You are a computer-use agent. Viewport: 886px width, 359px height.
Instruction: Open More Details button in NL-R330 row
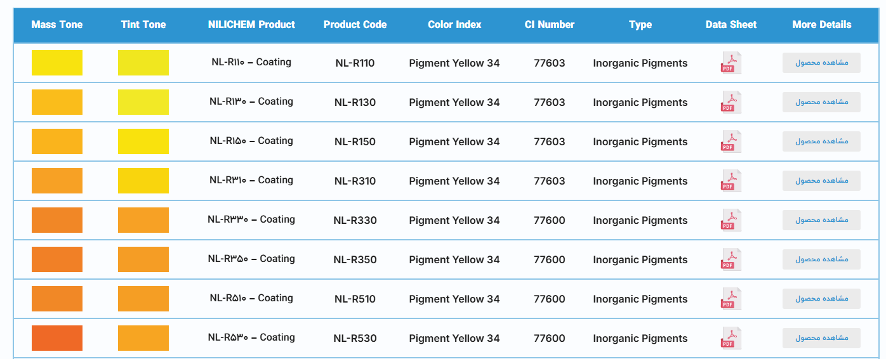pos(821,220)
